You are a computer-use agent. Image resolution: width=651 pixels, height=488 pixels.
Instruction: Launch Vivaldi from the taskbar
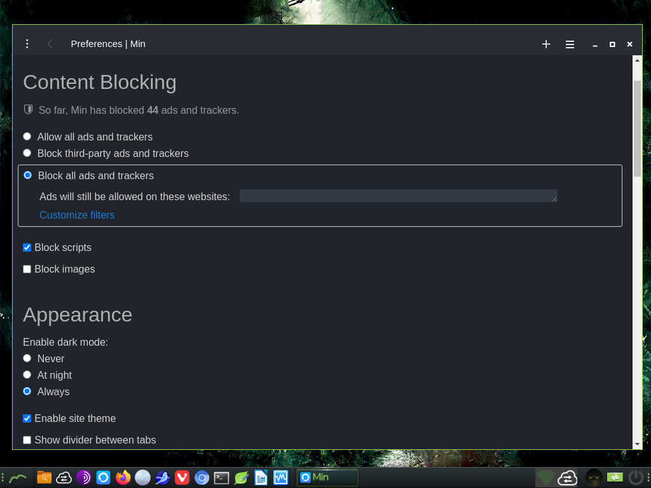[182, 478]
